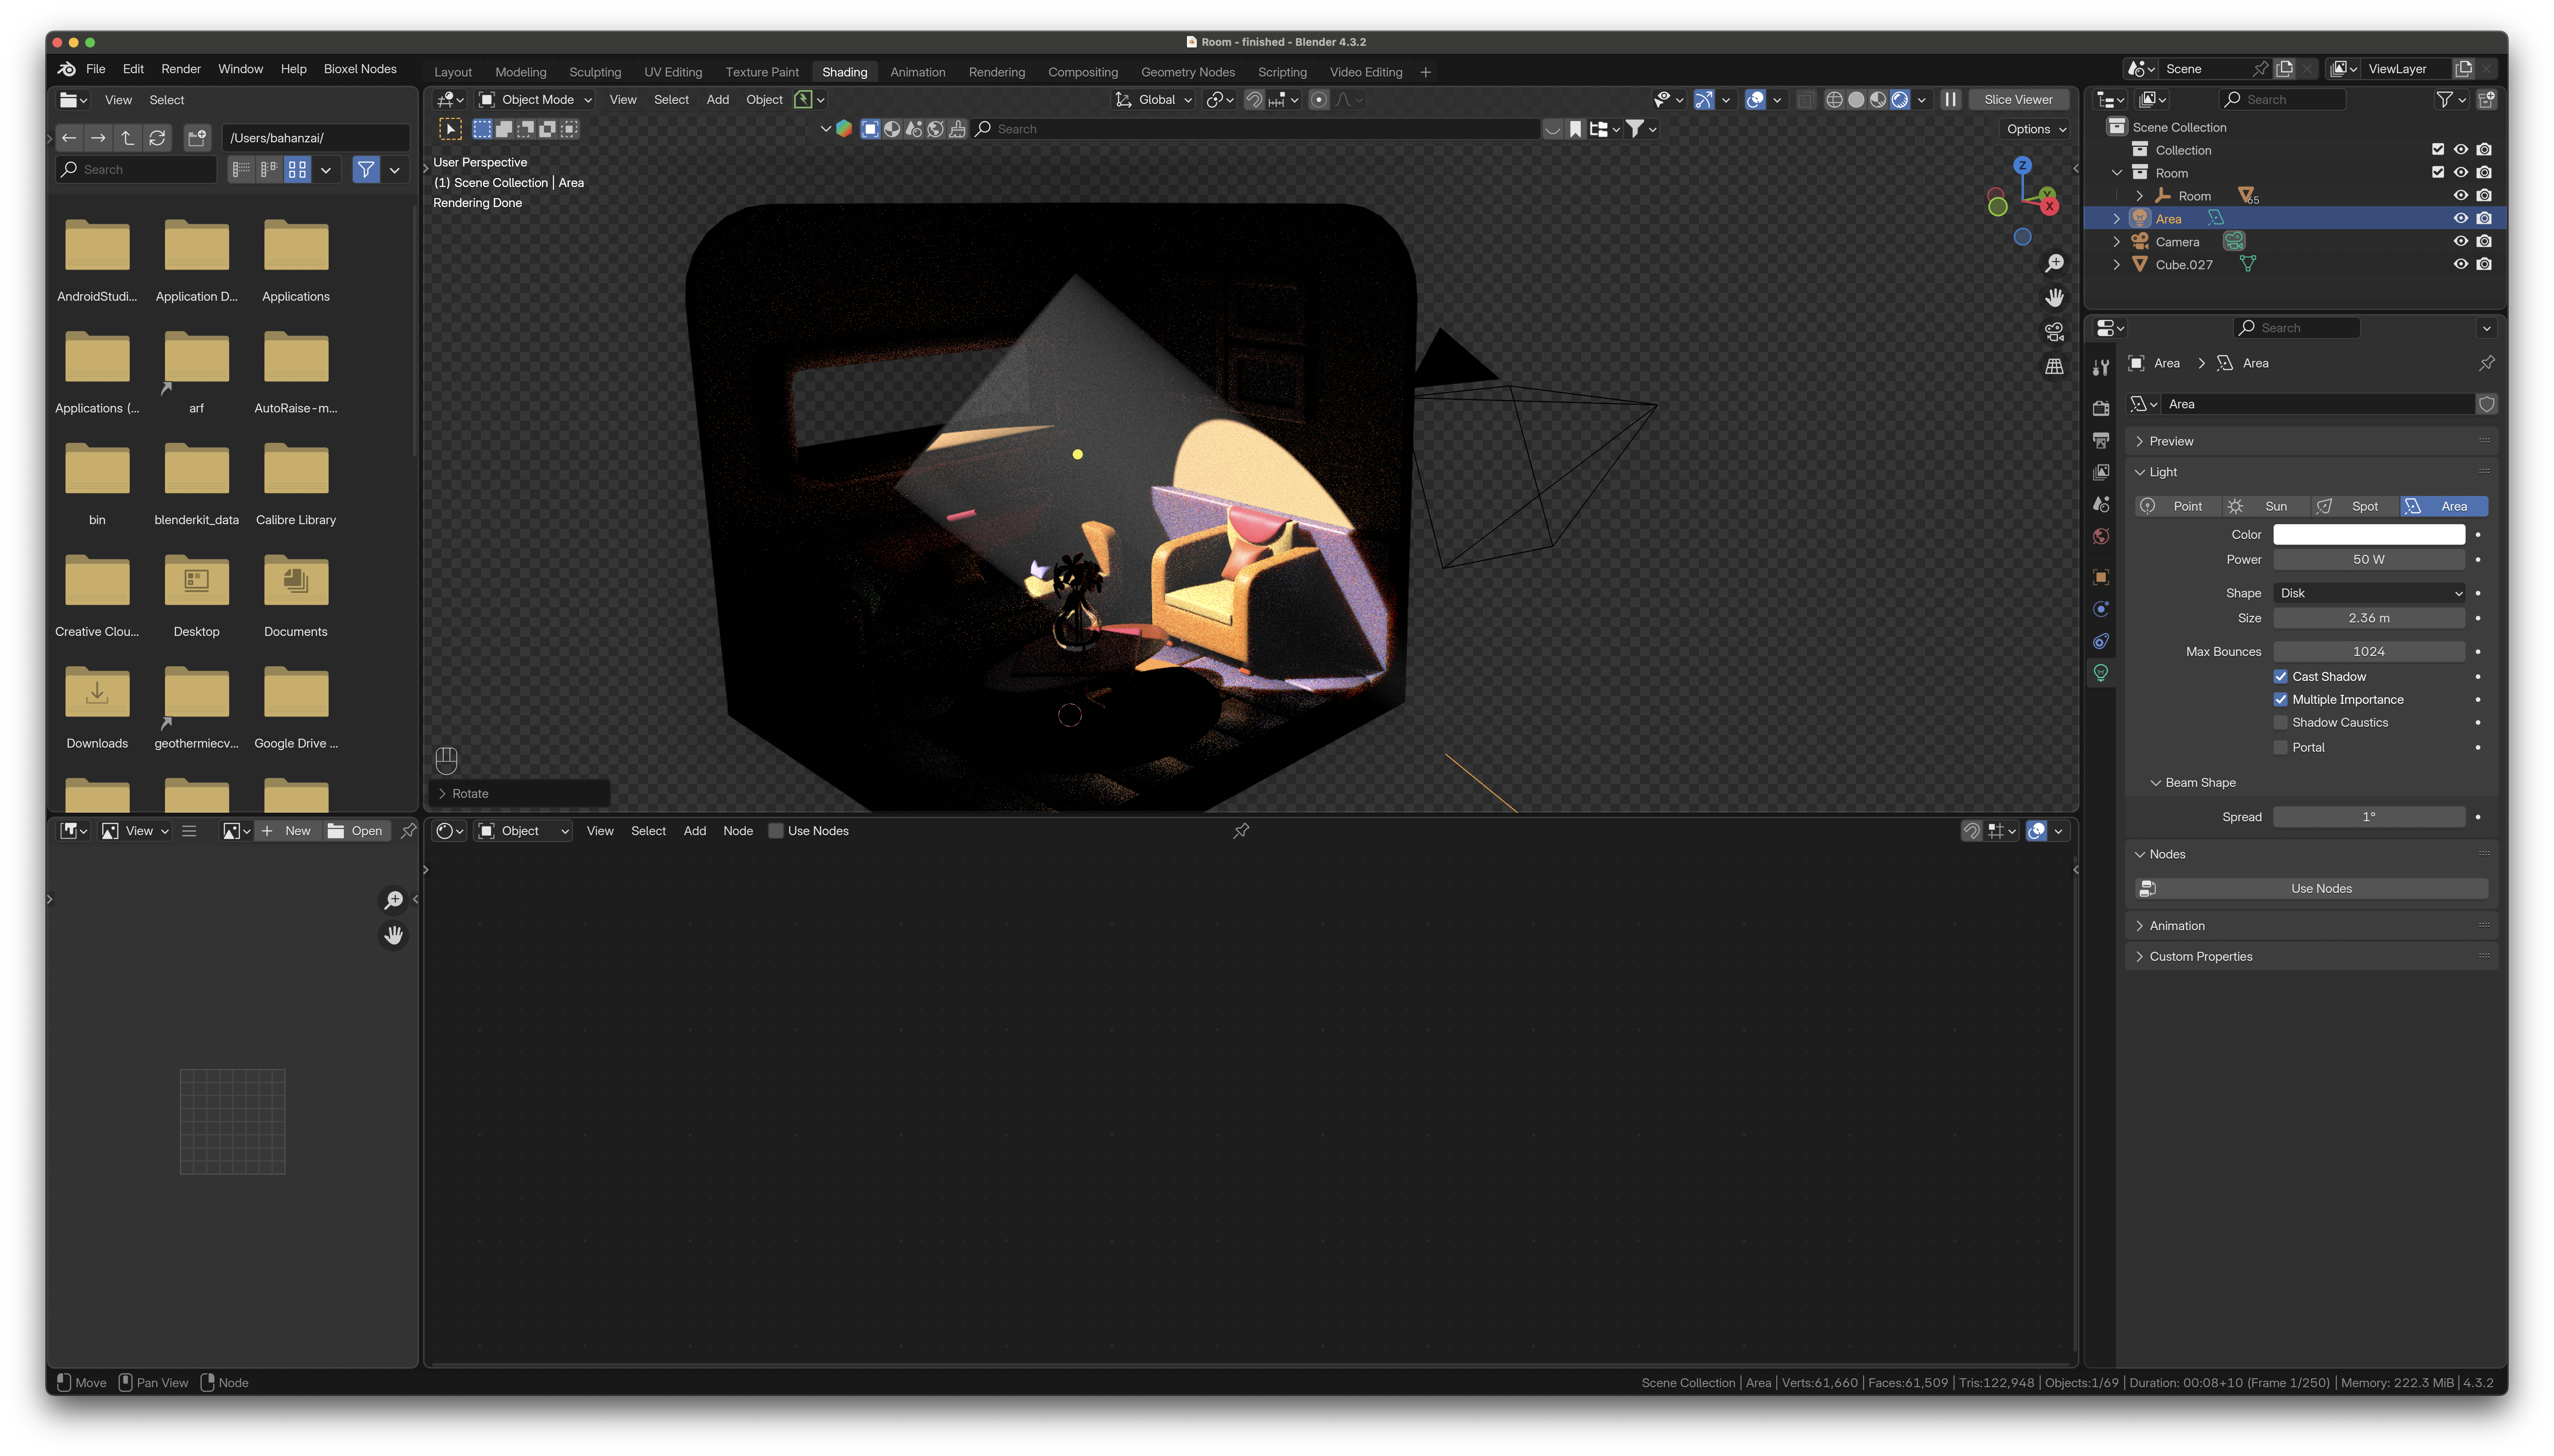Screen dimensions: 2554x1456
Task: Click Open in the image editor header
Action: (x=356, y=831)
